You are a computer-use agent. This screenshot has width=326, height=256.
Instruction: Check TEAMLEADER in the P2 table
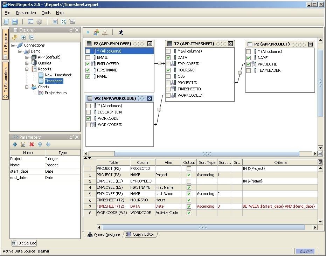pos(249,70)
